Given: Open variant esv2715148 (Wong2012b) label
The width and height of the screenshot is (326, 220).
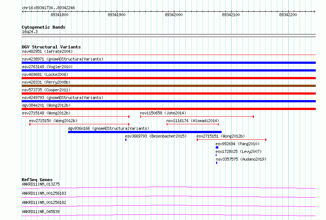Looking at the screenshot, I should click(46, 113).
